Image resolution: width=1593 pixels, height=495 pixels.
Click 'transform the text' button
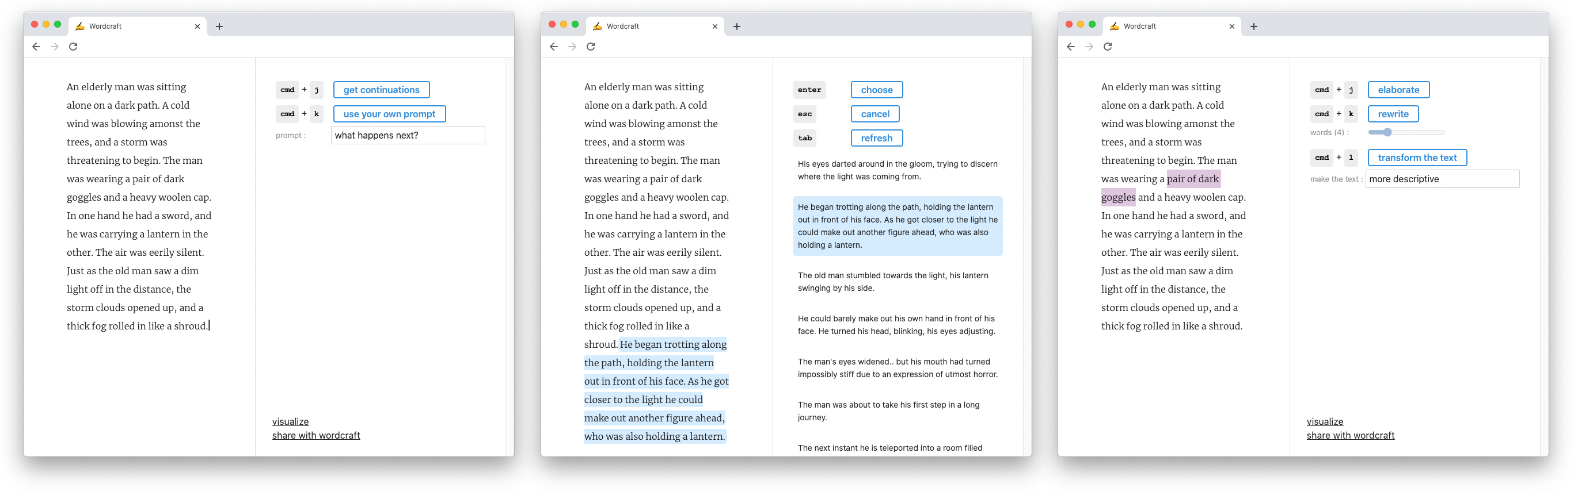(1417, 158)
